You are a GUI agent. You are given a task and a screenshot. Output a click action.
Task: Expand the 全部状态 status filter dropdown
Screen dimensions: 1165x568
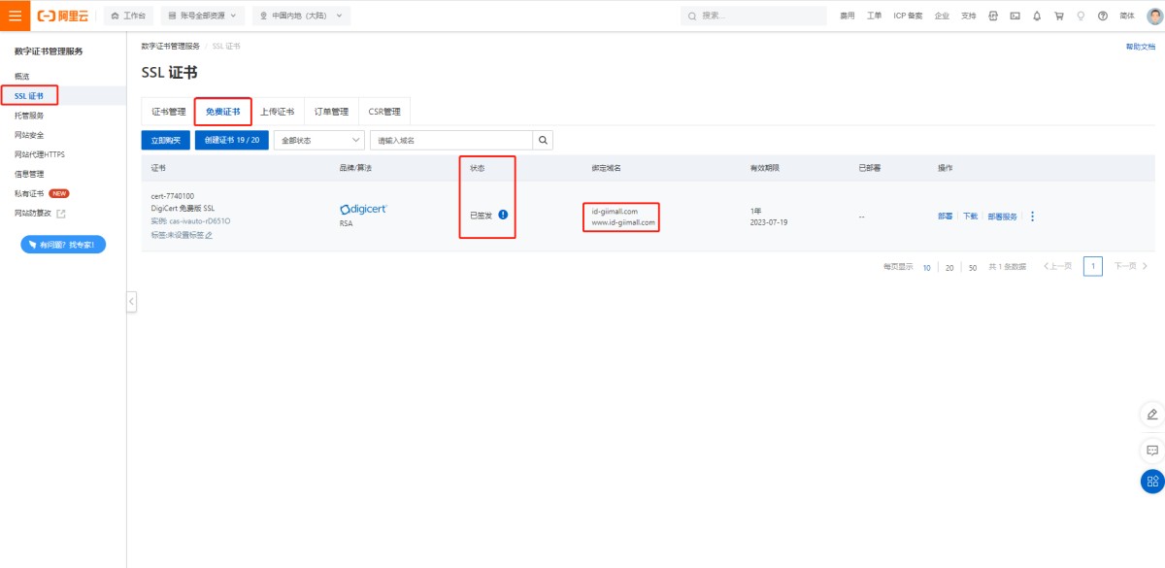point(319,141)
